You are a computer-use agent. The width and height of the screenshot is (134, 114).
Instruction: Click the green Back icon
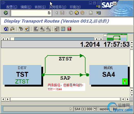(x=71, y=13)
